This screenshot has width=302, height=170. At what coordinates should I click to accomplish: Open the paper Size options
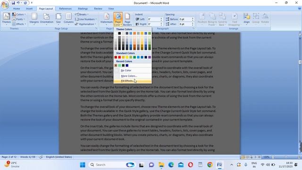coord(59,19)
